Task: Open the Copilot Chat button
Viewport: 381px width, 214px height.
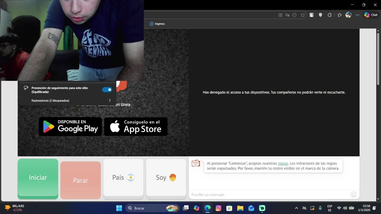Action: (371, 15)
